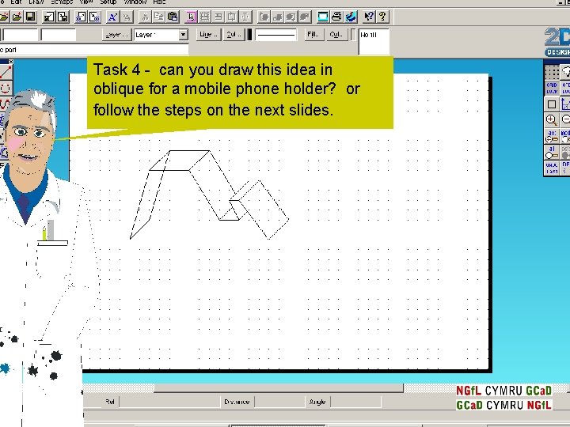Screen dimensions: 570x427
Task: Toggle the Grid Lock button
Action: (x=552, y=89)
